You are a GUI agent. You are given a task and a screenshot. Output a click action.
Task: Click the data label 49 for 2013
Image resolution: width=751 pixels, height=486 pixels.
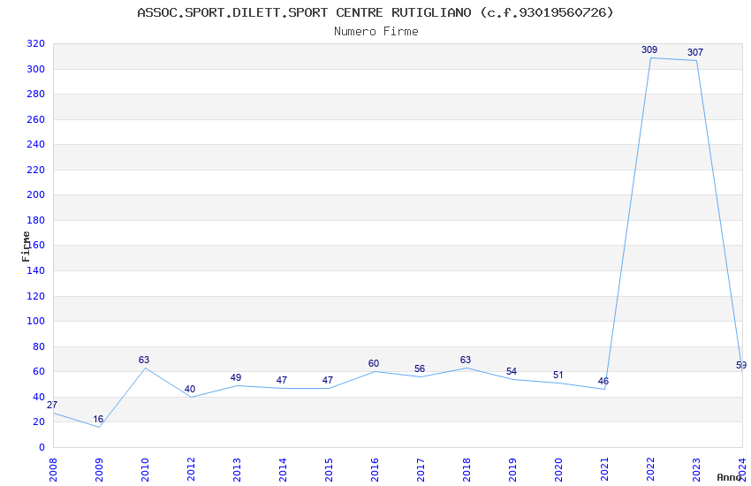pos(236,377)
